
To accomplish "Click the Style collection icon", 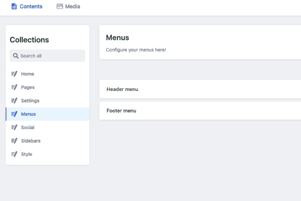I will coord(14,154).
